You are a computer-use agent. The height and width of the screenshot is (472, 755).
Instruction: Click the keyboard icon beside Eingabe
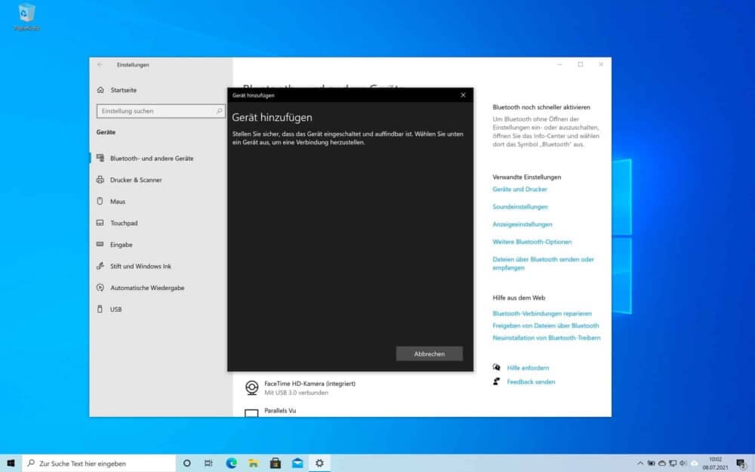[x=100, y=244]
